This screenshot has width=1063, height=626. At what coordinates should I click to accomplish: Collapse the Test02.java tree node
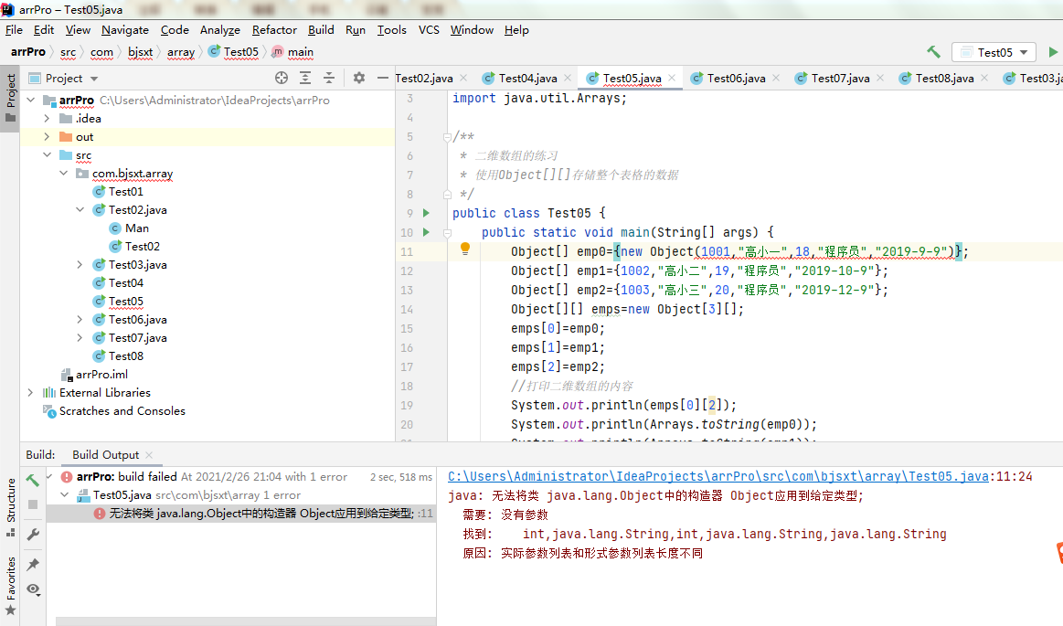tap(80, 209)
